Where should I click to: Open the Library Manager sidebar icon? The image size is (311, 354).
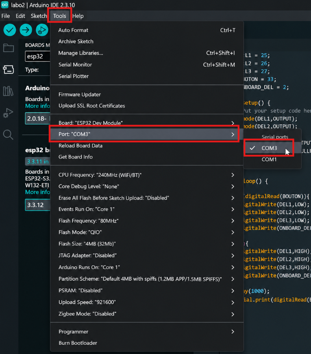(x=9, y=91)
